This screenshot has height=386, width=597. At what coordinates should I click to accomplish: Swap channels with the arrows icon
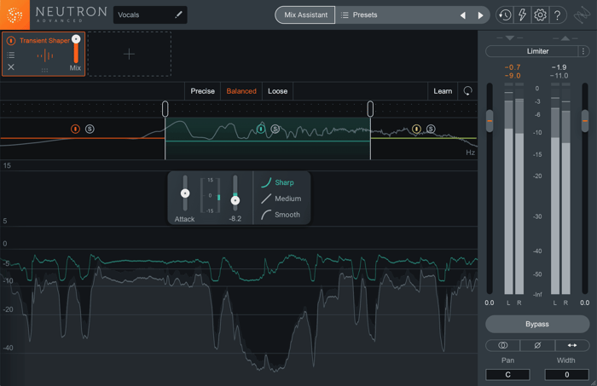tap(572, 345)
